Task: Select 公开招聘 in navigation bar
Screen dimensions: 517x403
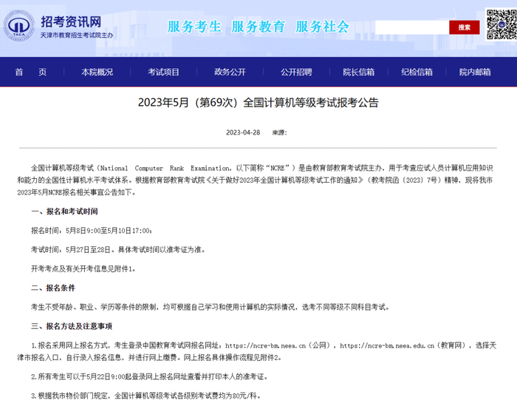Action: (296, 72)
